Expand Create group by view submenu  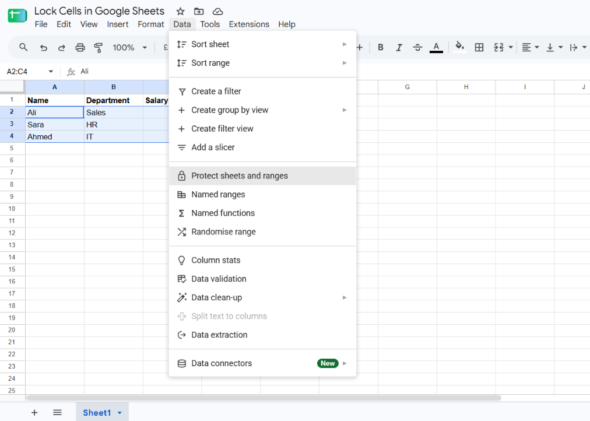[x=262, y=110]
